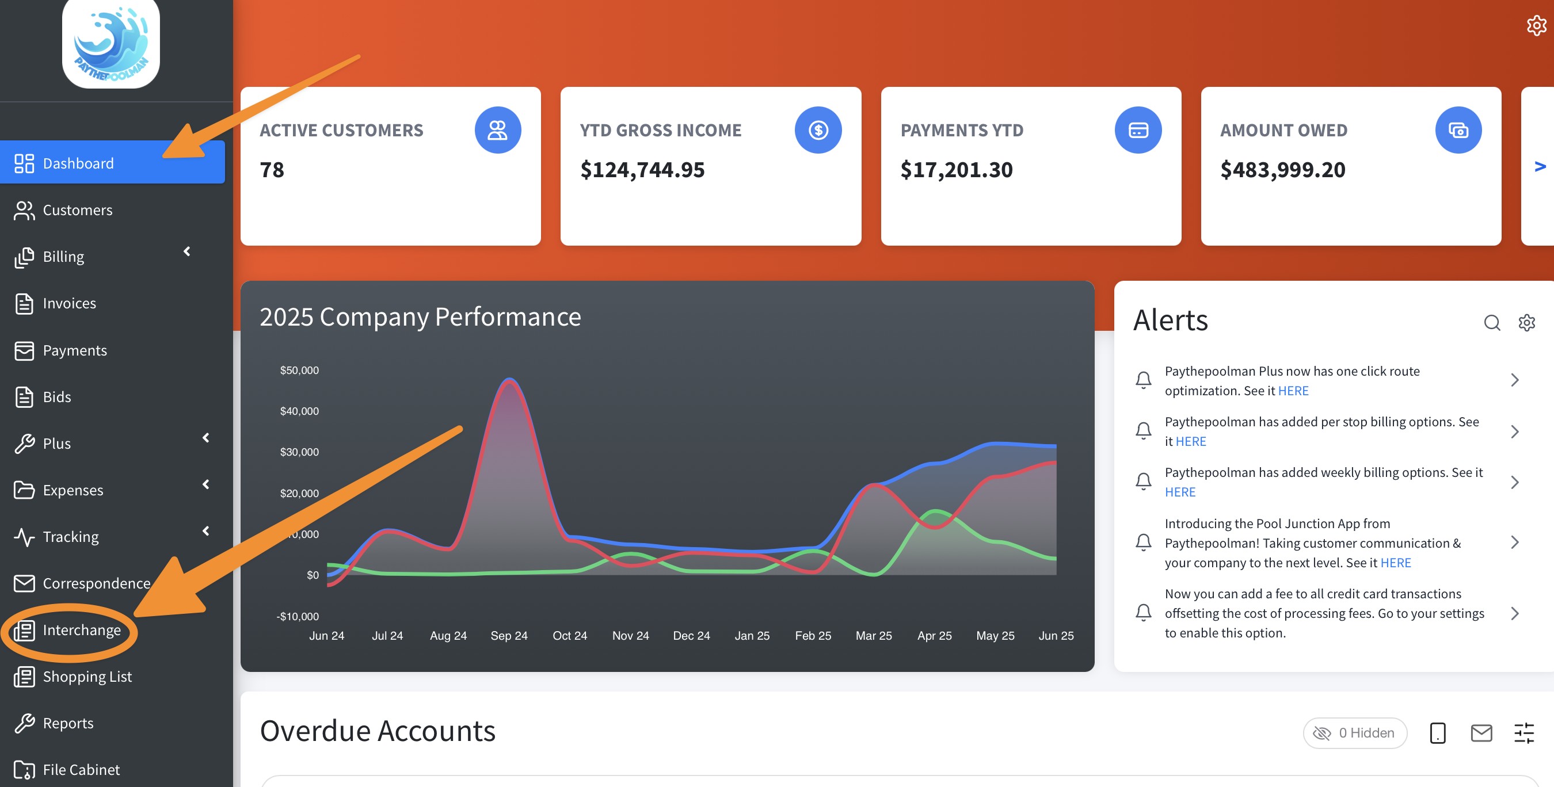Open Interchange in the sidebar

(81, 630)
